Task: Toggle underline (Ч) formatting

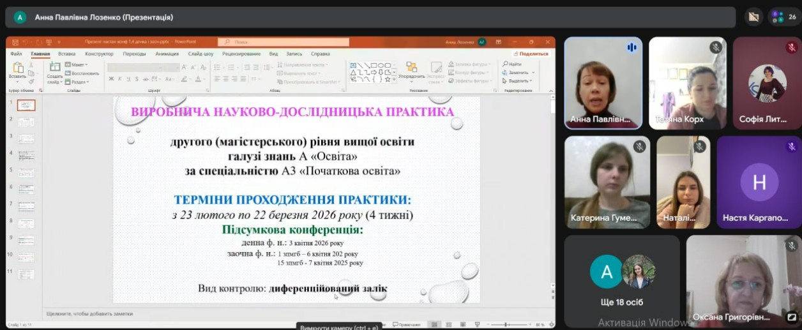Action: click(128, 79)
